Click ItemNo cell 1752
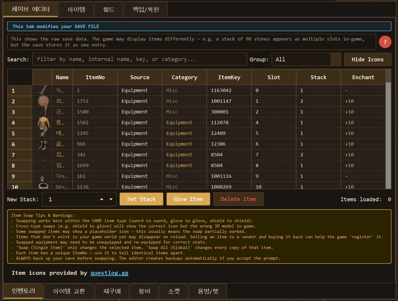This screenshot has width=398, height=301. pyautogui.click(x=95, y=101)
